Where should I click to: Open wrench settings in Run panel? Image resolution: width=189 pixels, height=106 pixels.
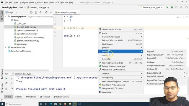[6, 83]
